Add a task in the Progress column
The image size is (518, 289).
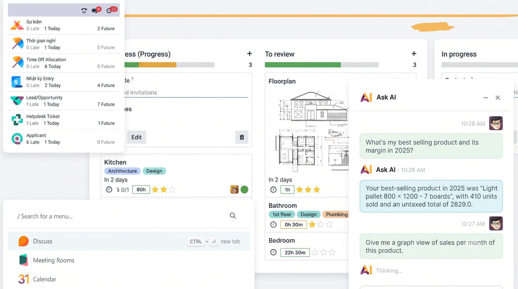[x=250, y=53]
